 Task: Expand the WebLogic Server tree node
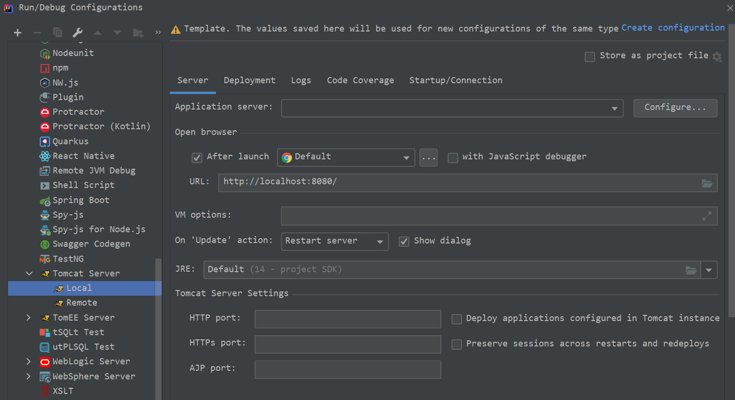[x=29, y=361]
